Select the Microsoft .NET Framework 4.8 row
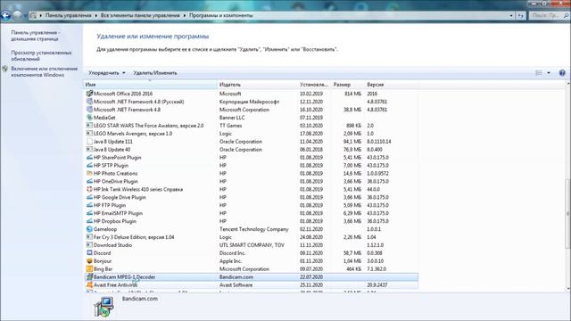Screen dimensions: 571x321 click(x=252, y=110)
